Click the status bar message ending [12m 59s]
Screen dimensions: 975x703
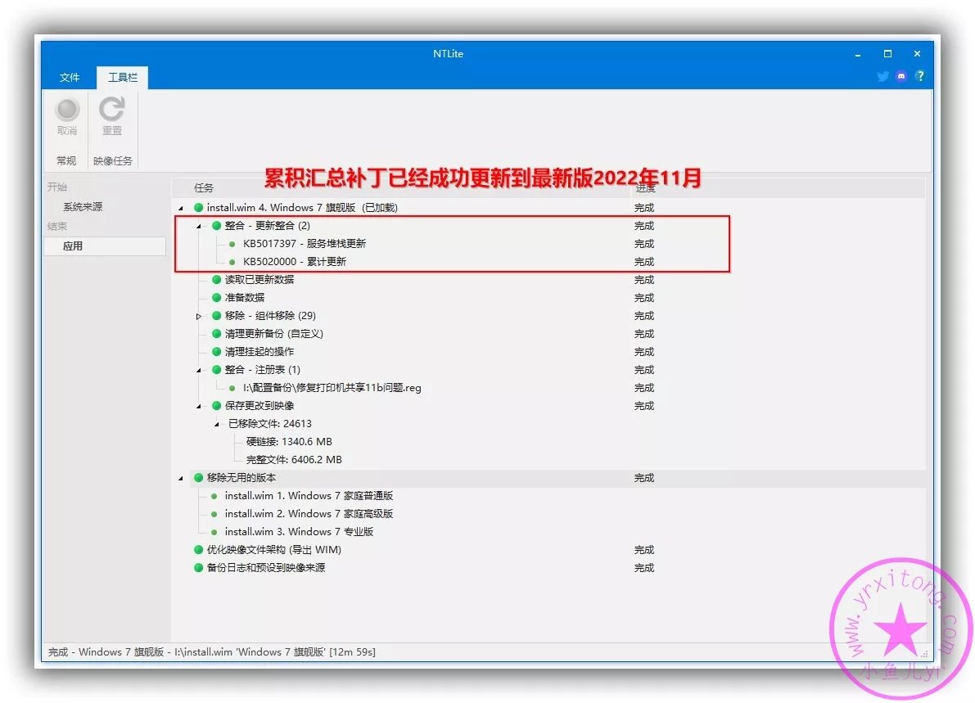[x=212, y=652]
